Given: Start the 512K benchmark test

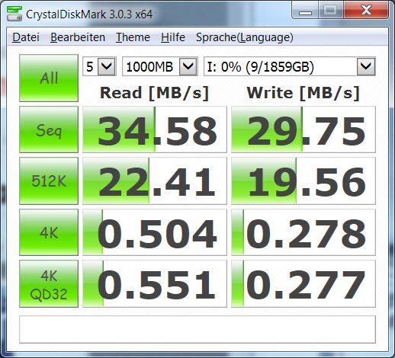Looking at the screenshot, I should pyautogui.click(x=49, y=181).
